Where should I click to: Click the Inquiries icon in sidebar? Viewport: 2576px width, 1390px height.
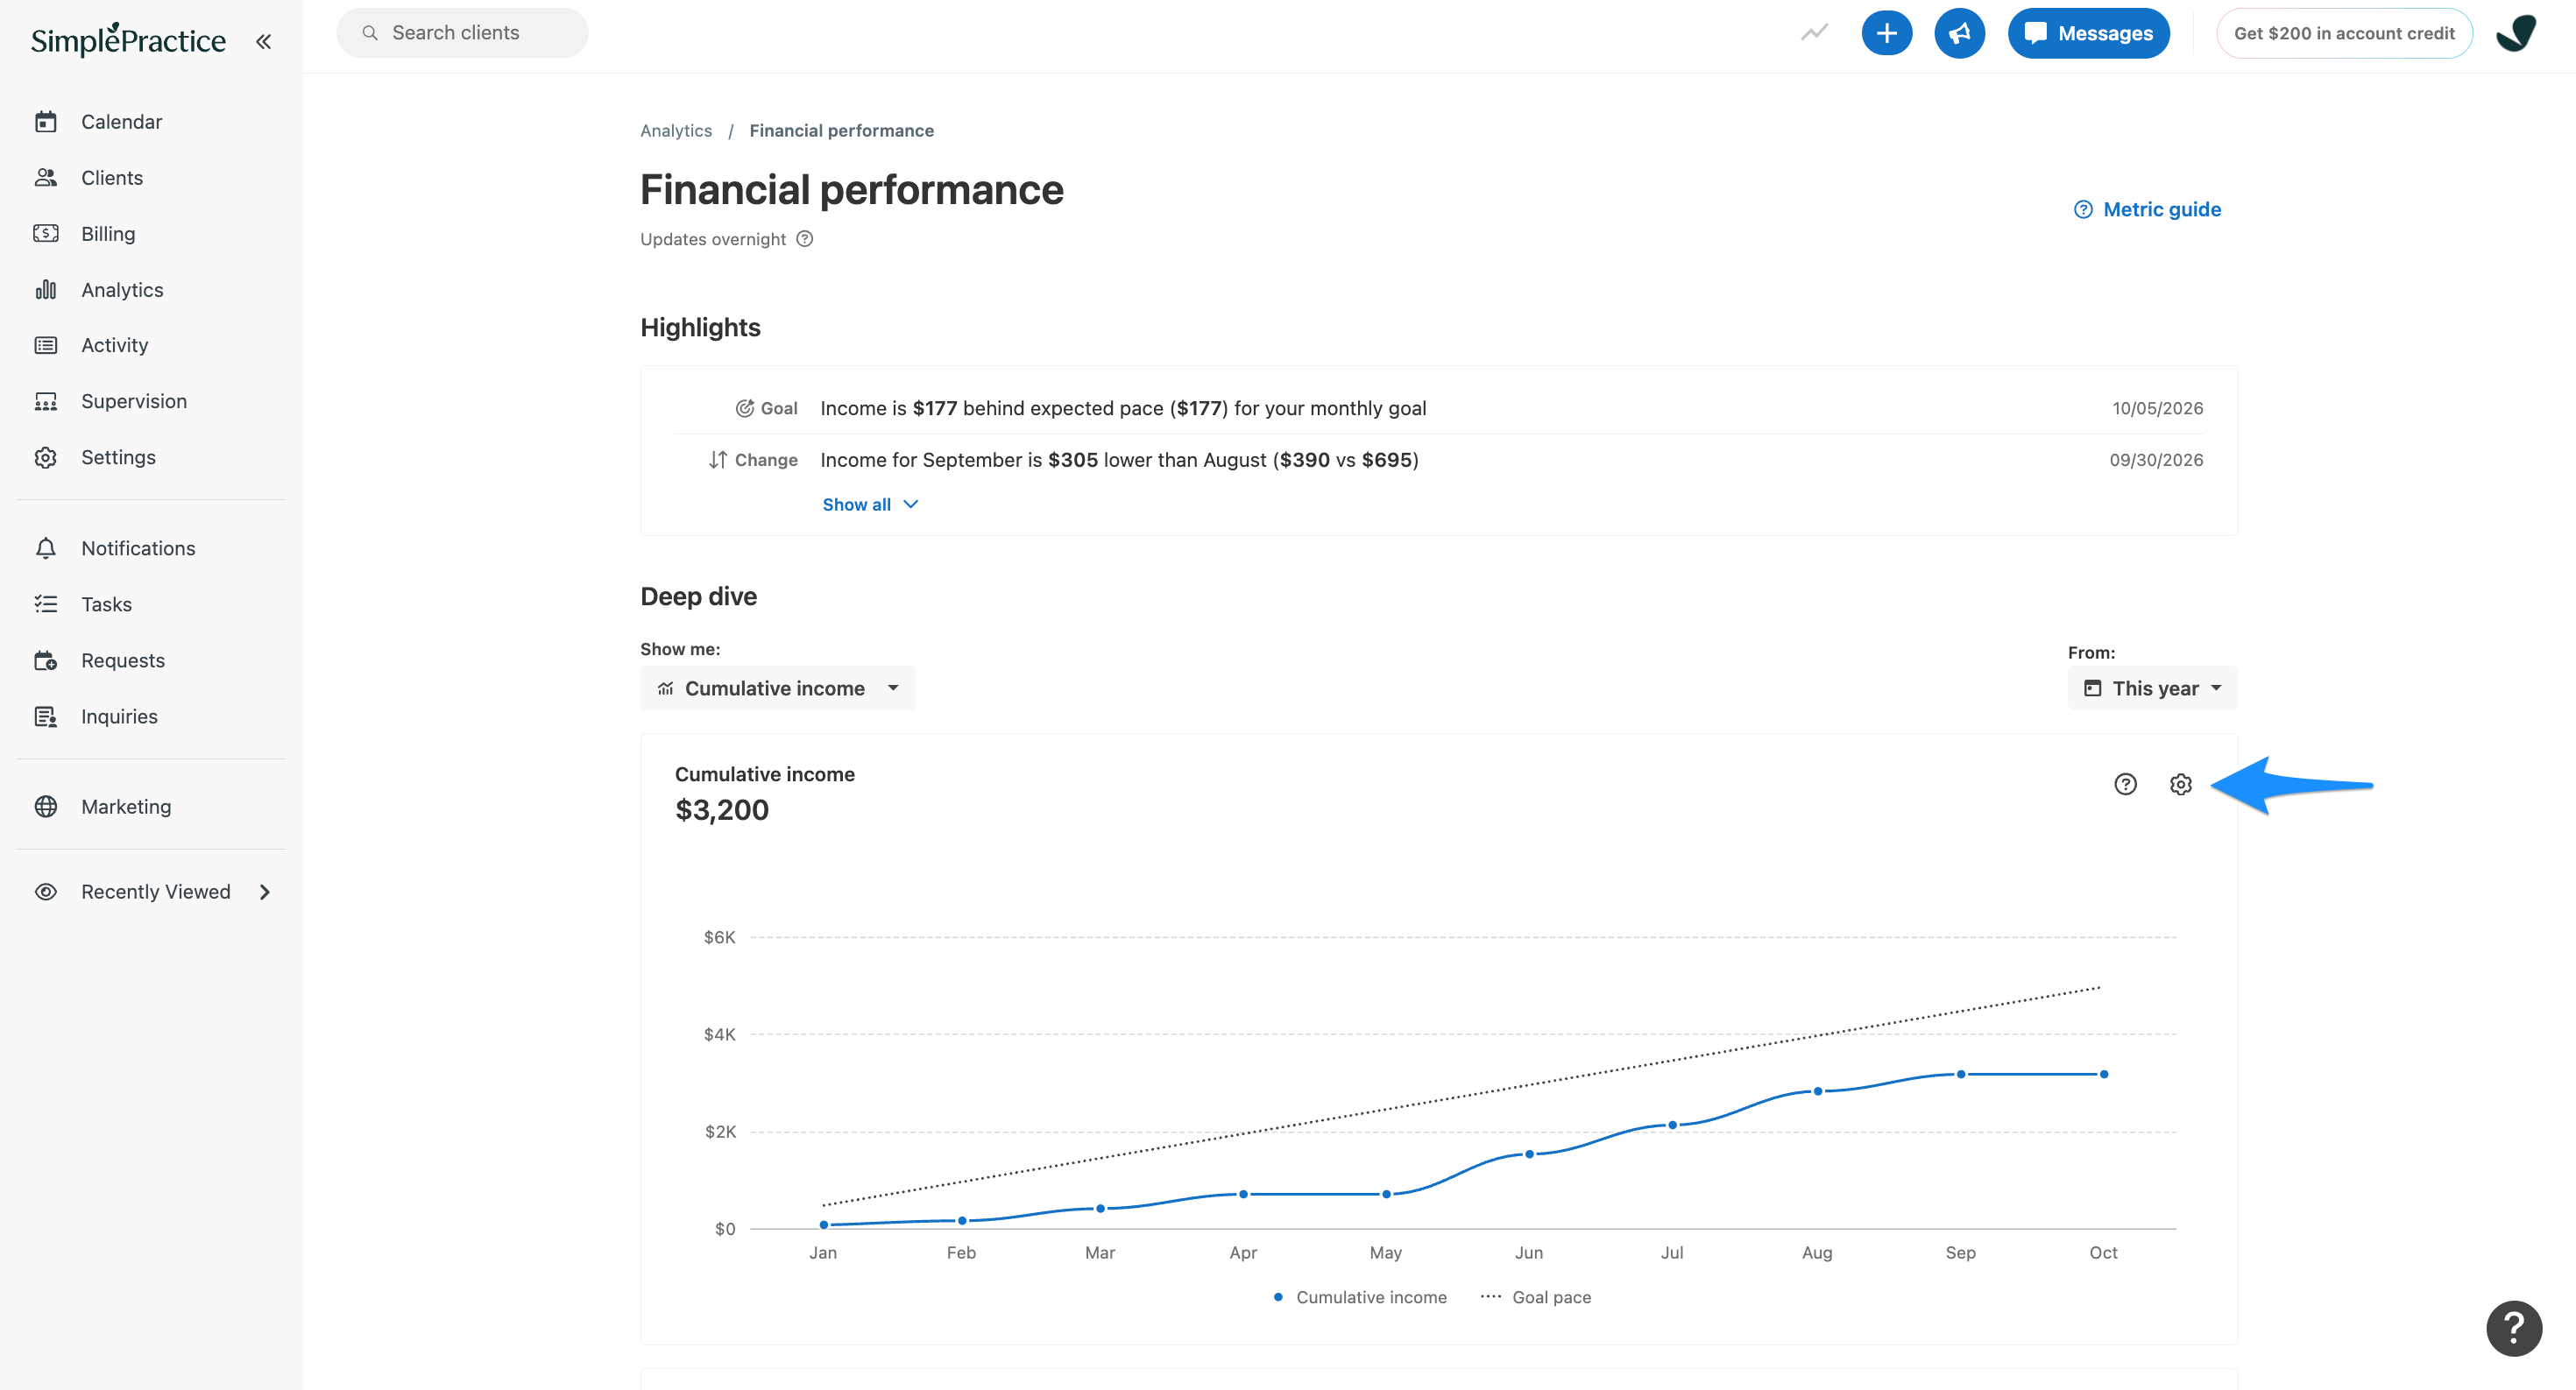tap(46, 716)
